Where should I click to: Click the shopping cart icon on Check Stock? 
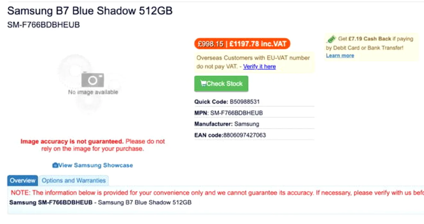tap(203, 84)
